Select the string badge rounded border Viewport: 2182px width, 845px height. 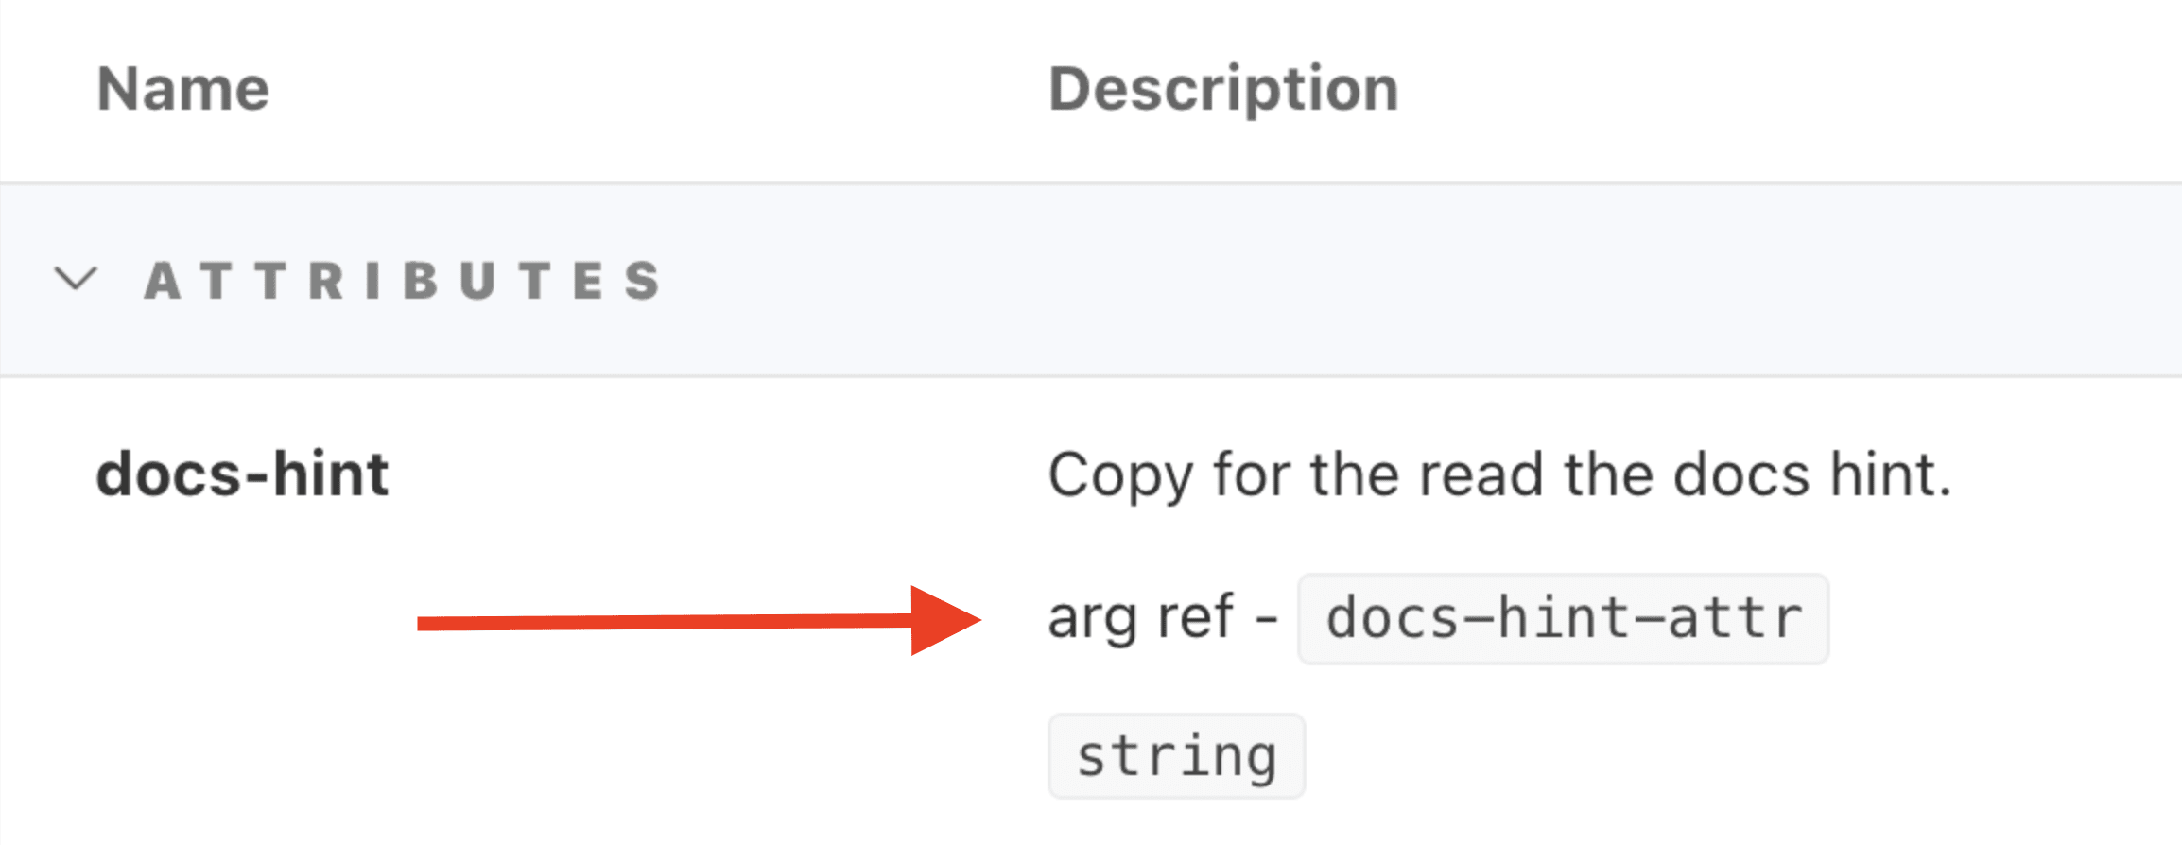[1175, 754]
